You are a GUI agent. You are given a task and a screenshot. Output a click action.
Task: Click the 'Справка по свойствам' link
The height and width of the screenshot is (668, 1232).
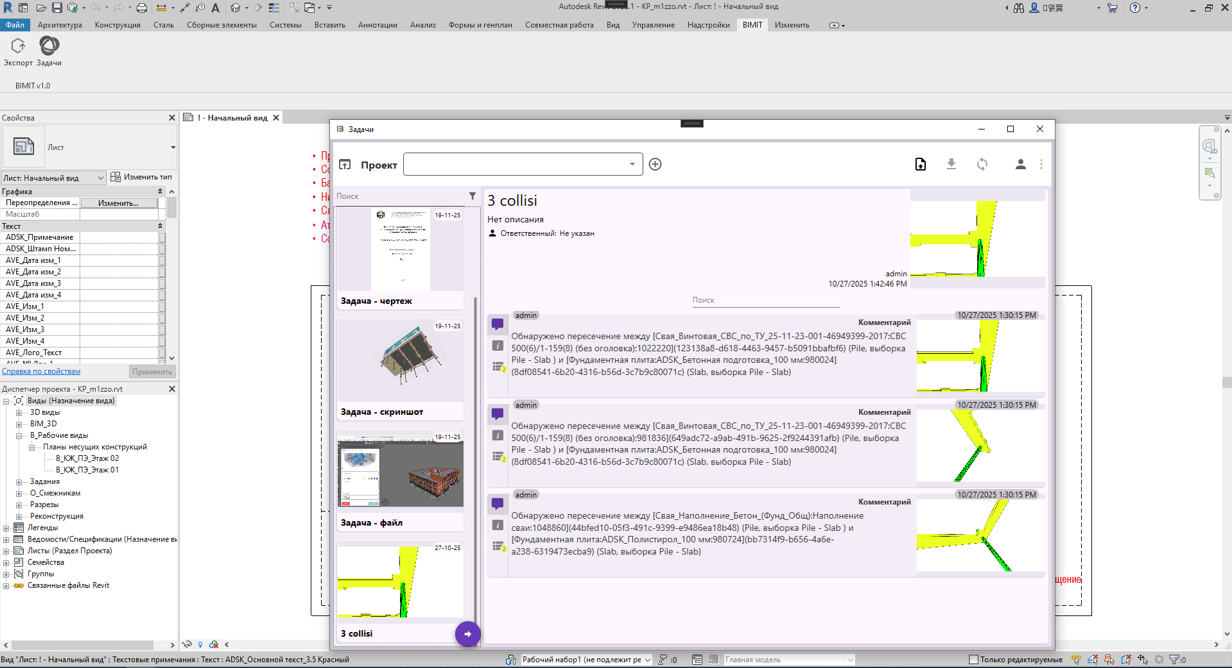41,372
